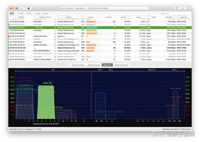Select the PS4-43ESED0EA8F8 network
The width and height of the screenshot is (200, 142).
click(100, 51)
